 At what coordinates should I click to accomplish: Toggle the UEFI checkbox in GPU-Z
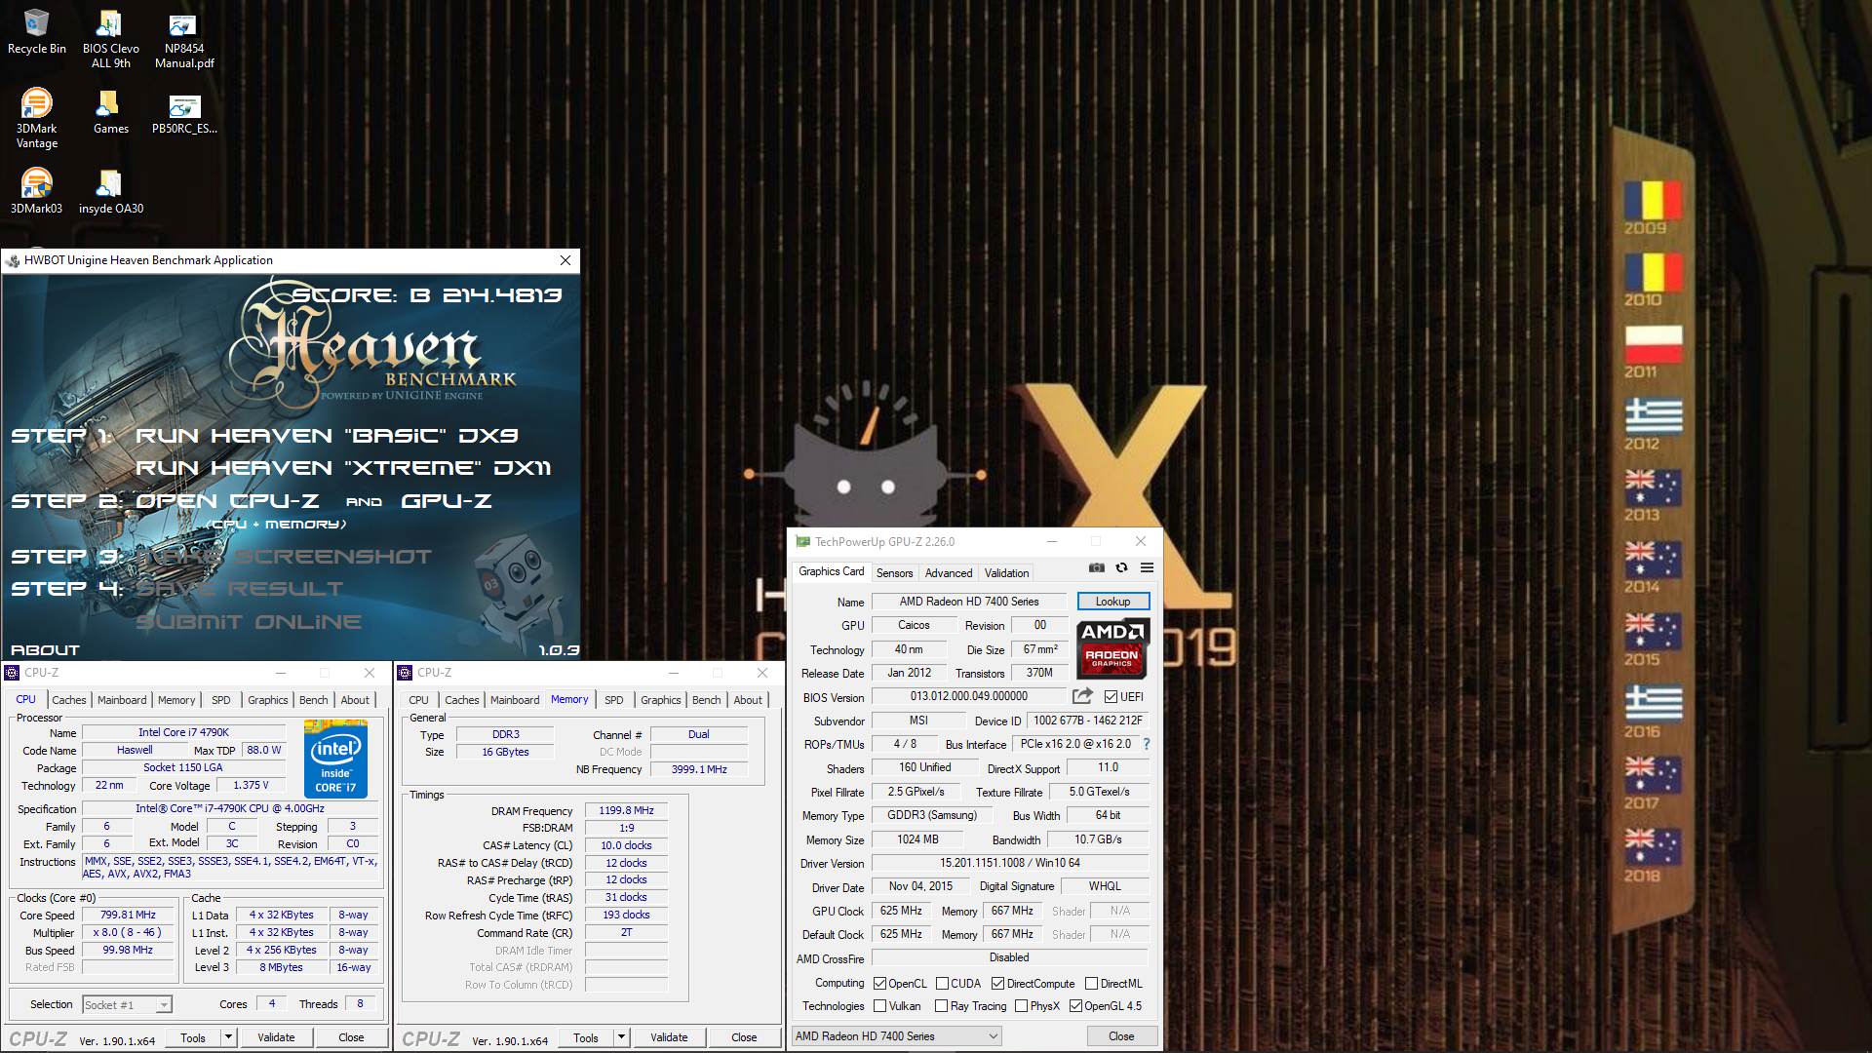coord(1111,696)
